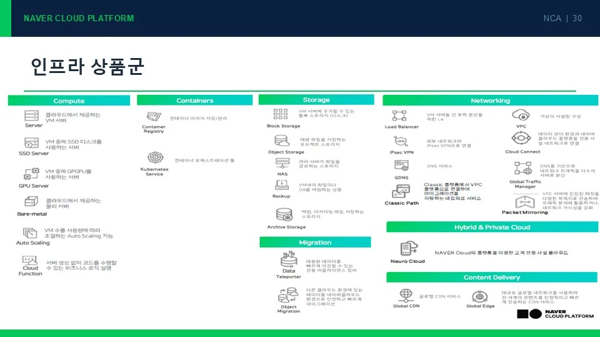Click the 'Global Edge' label text
This screenshot has height=337, width=600.
pyautogui.click(x=480, y=306)
